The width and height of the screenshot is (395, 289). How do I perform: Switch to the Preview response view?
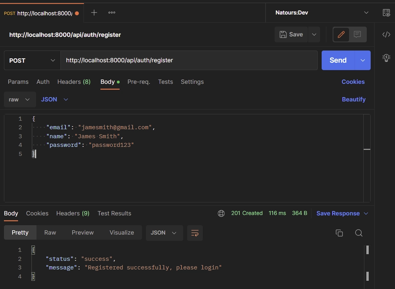(x=82, y=232)
